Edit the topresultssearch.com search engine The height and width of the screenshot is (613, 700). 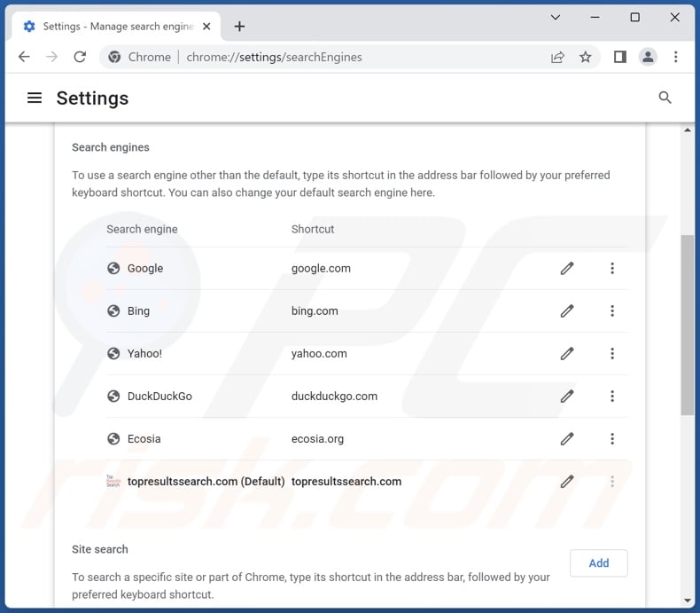[567, 481]
